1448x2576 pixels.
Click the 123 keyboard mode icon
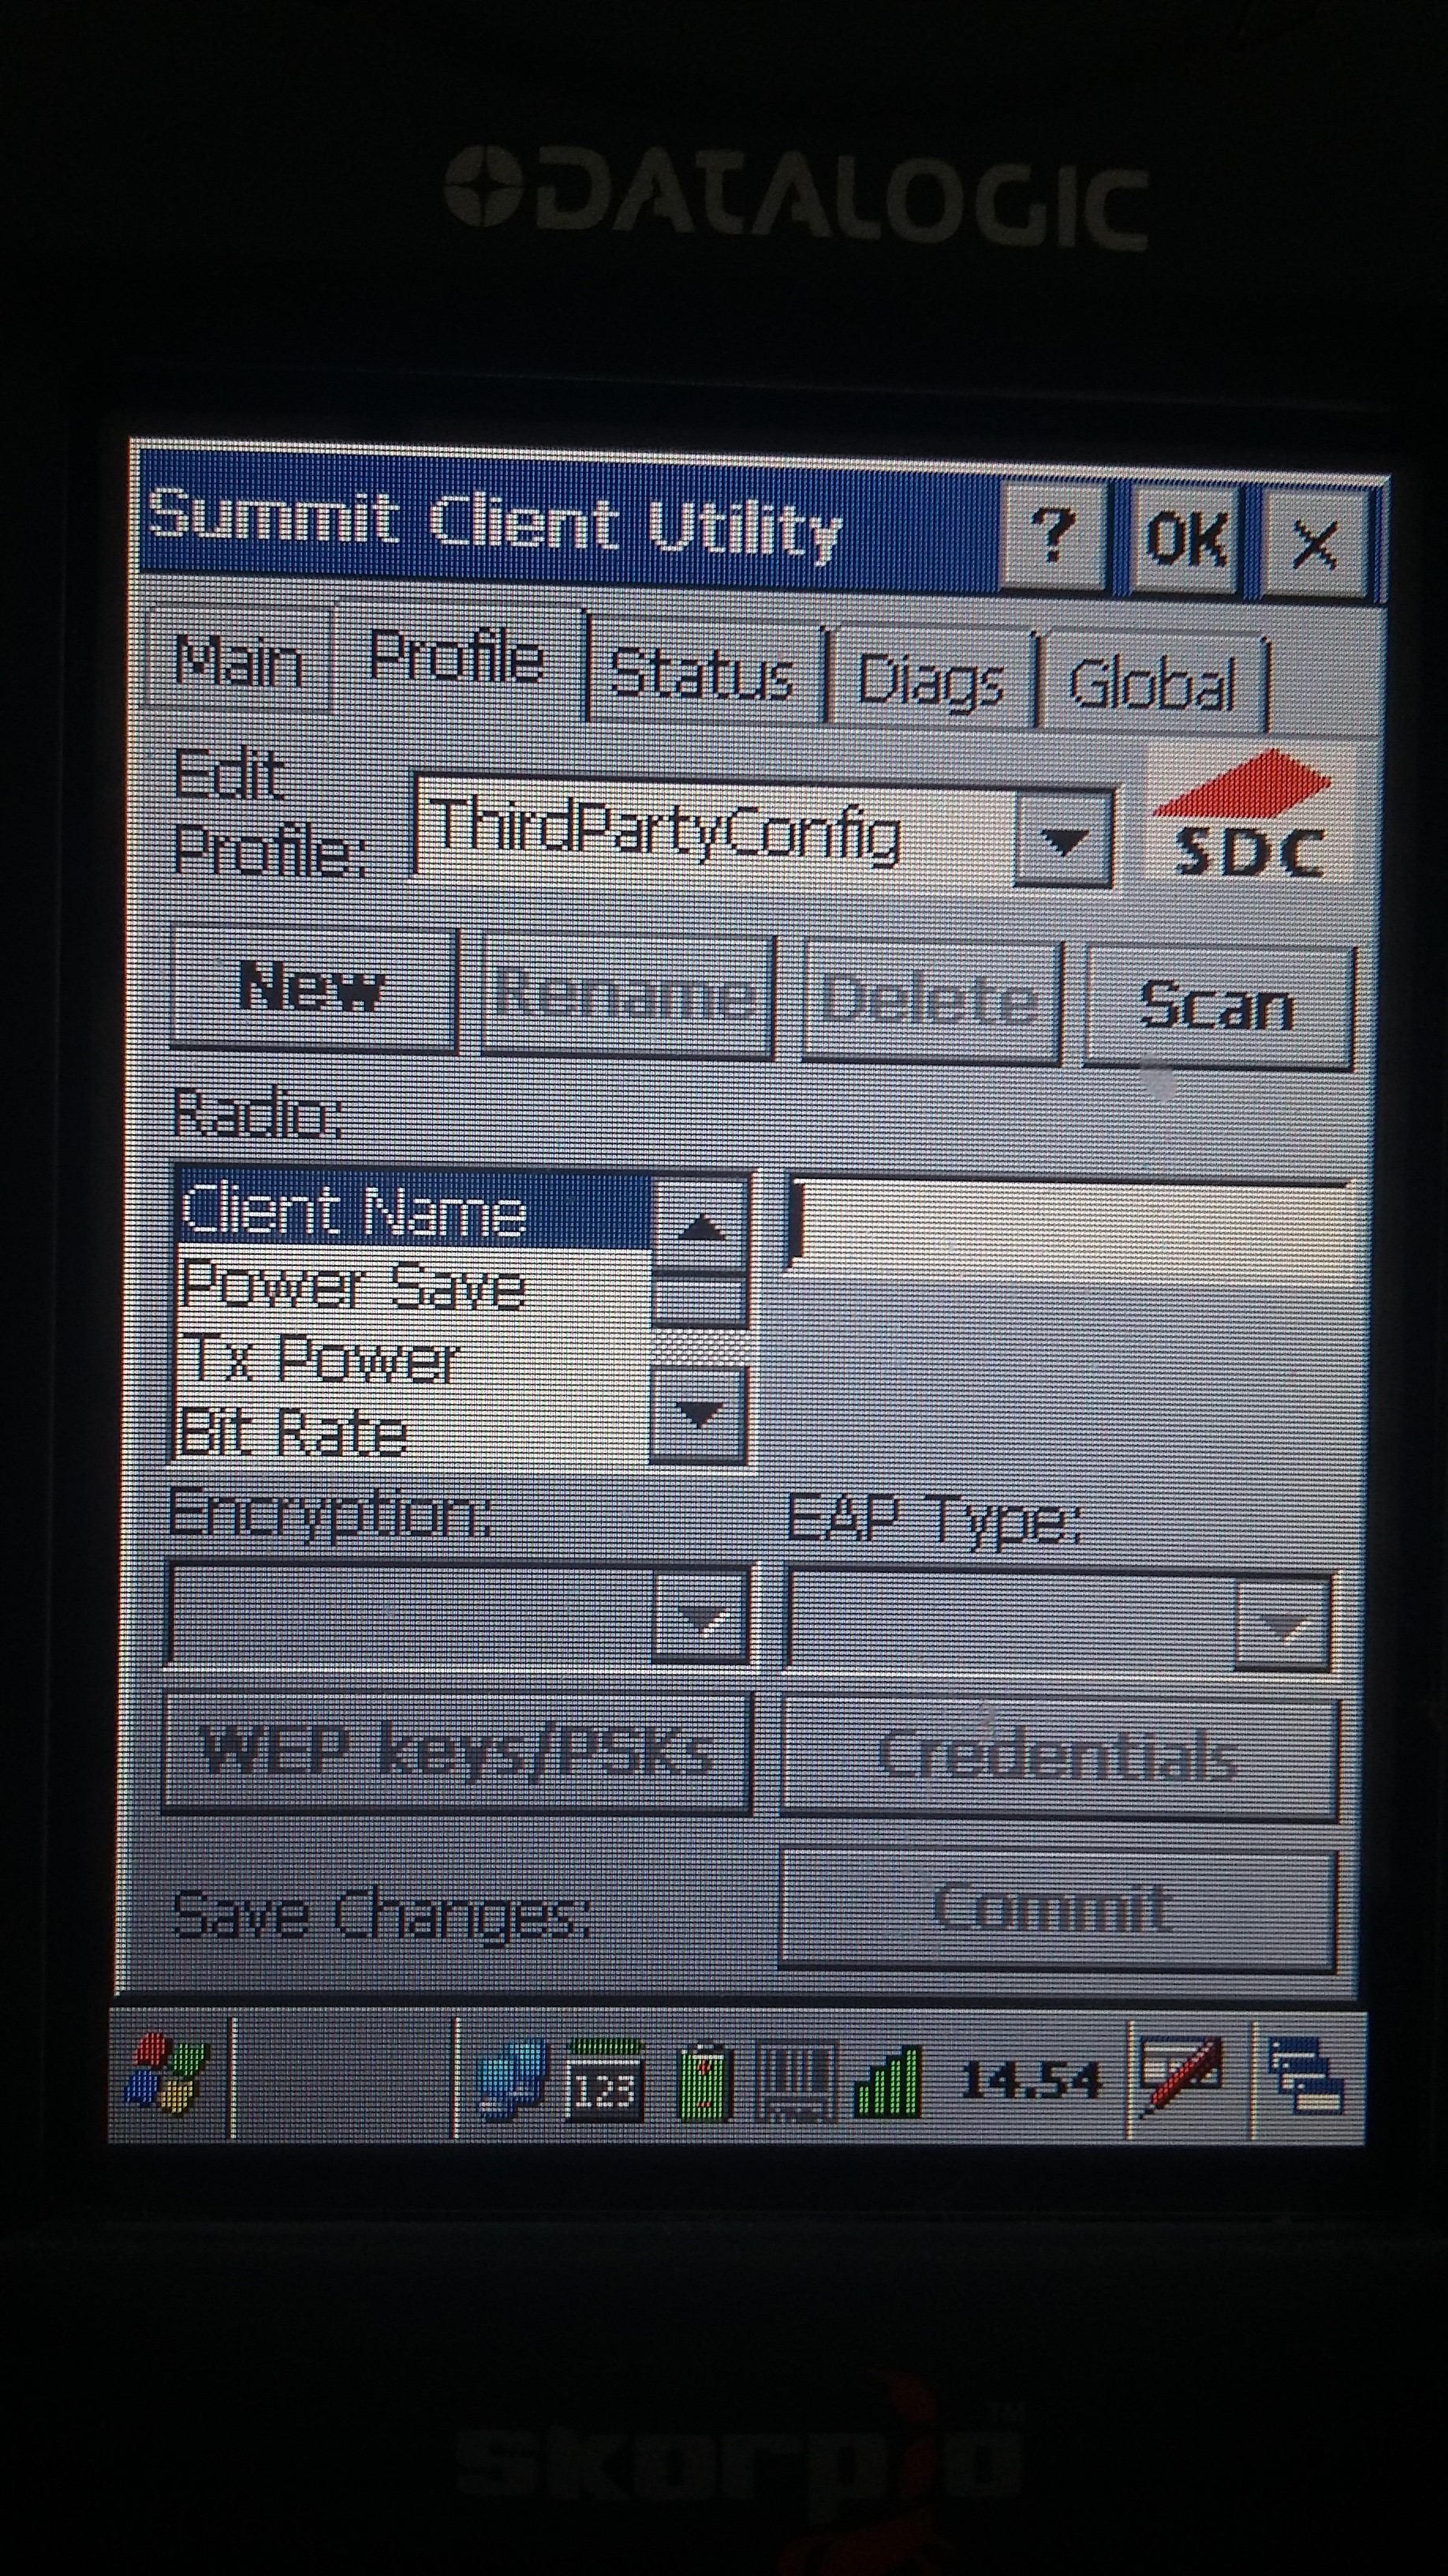[x=605, y=2082]
